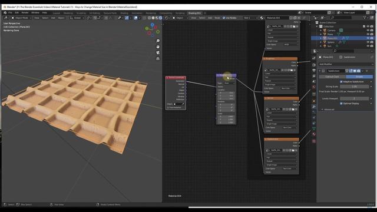
Task: Open the Object Mode dropdown in viewport
Action: click(x=21, y=18)
